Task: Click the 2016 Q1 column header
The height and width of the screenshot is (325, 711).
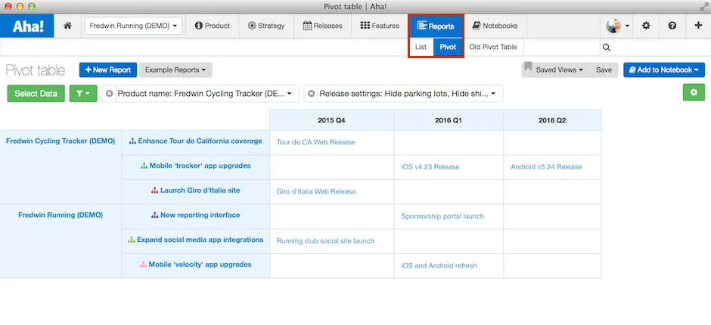Action: coord(449,120)
